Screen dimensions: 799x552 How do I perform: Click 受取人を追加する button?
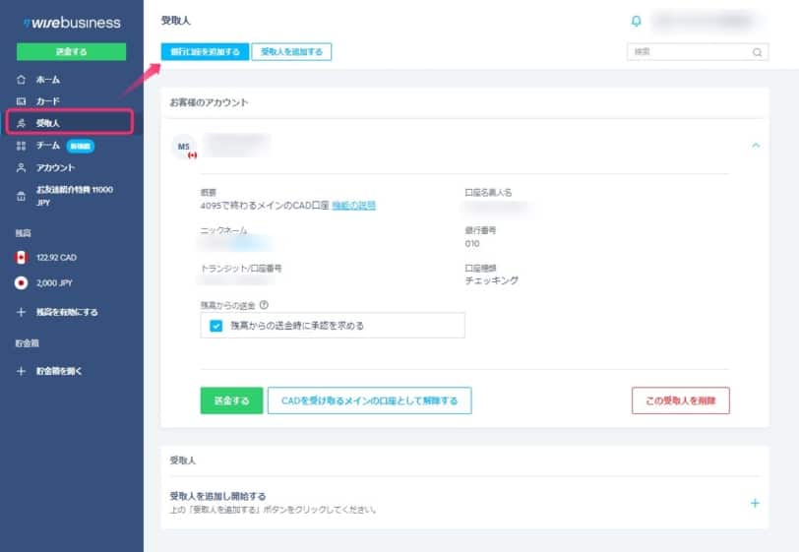[x=291, y=51]
